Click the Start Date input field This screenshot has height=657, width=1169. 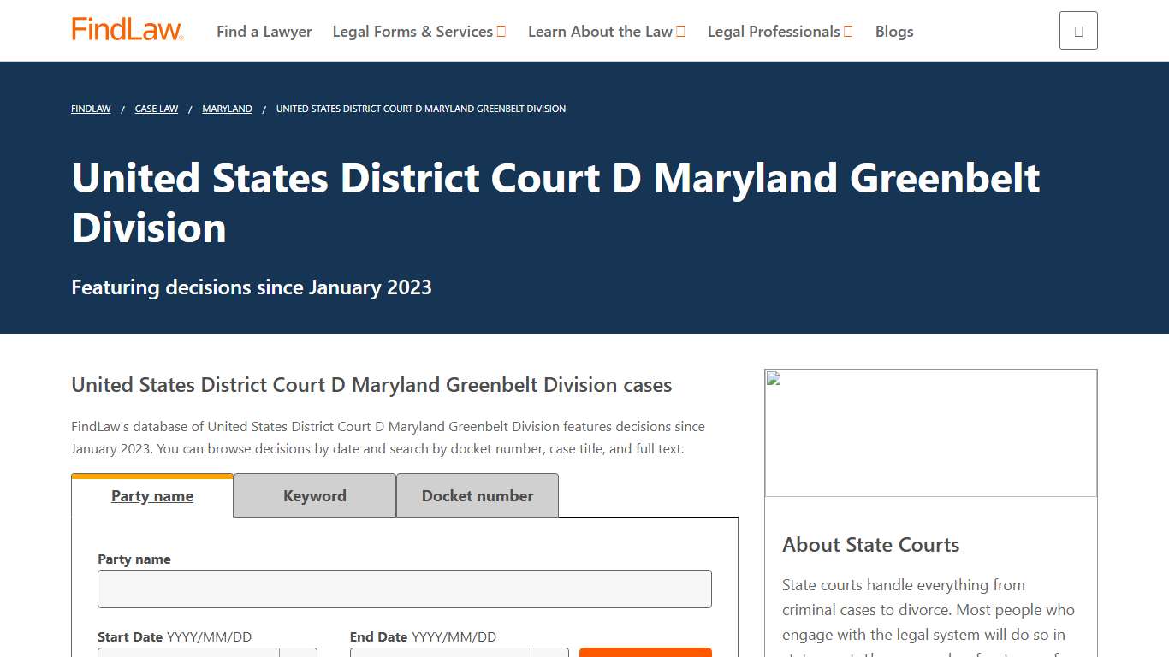187,654
